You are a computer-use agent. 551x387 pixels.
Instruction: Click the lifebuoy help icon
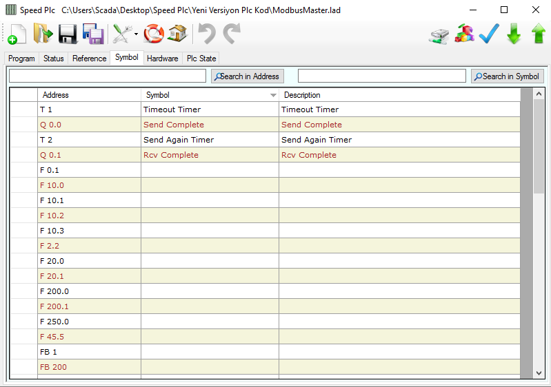pyautogui.click(x=154, y=34)
